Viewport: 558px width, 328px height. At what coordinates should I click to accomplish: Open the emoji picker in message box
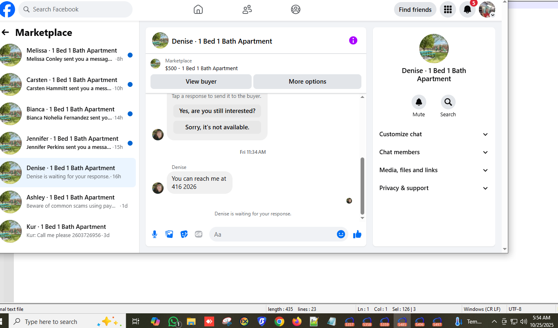tap(341, 234)
